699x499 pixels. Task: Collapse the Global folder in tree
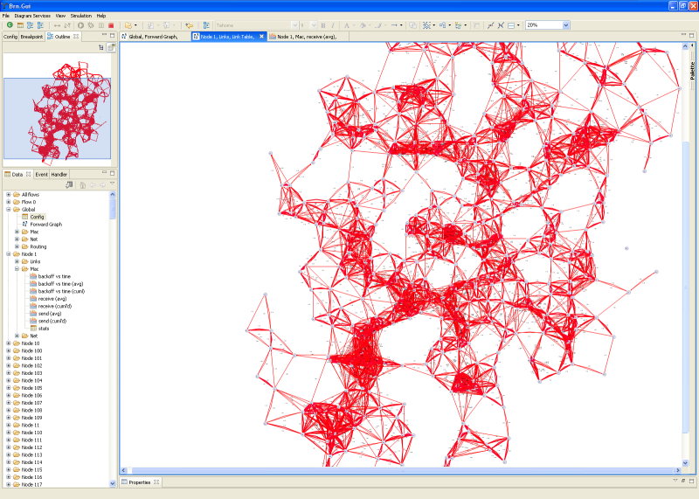pos(8,210)
